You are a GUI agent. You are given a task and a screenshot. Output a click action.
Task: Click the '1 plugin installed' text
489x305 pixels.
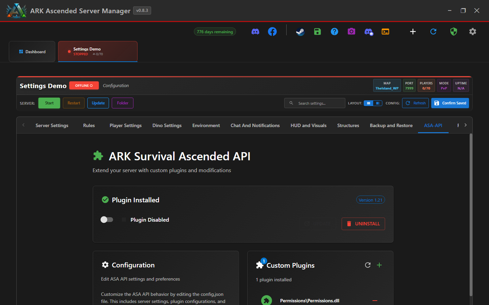[x=274, y=280]
